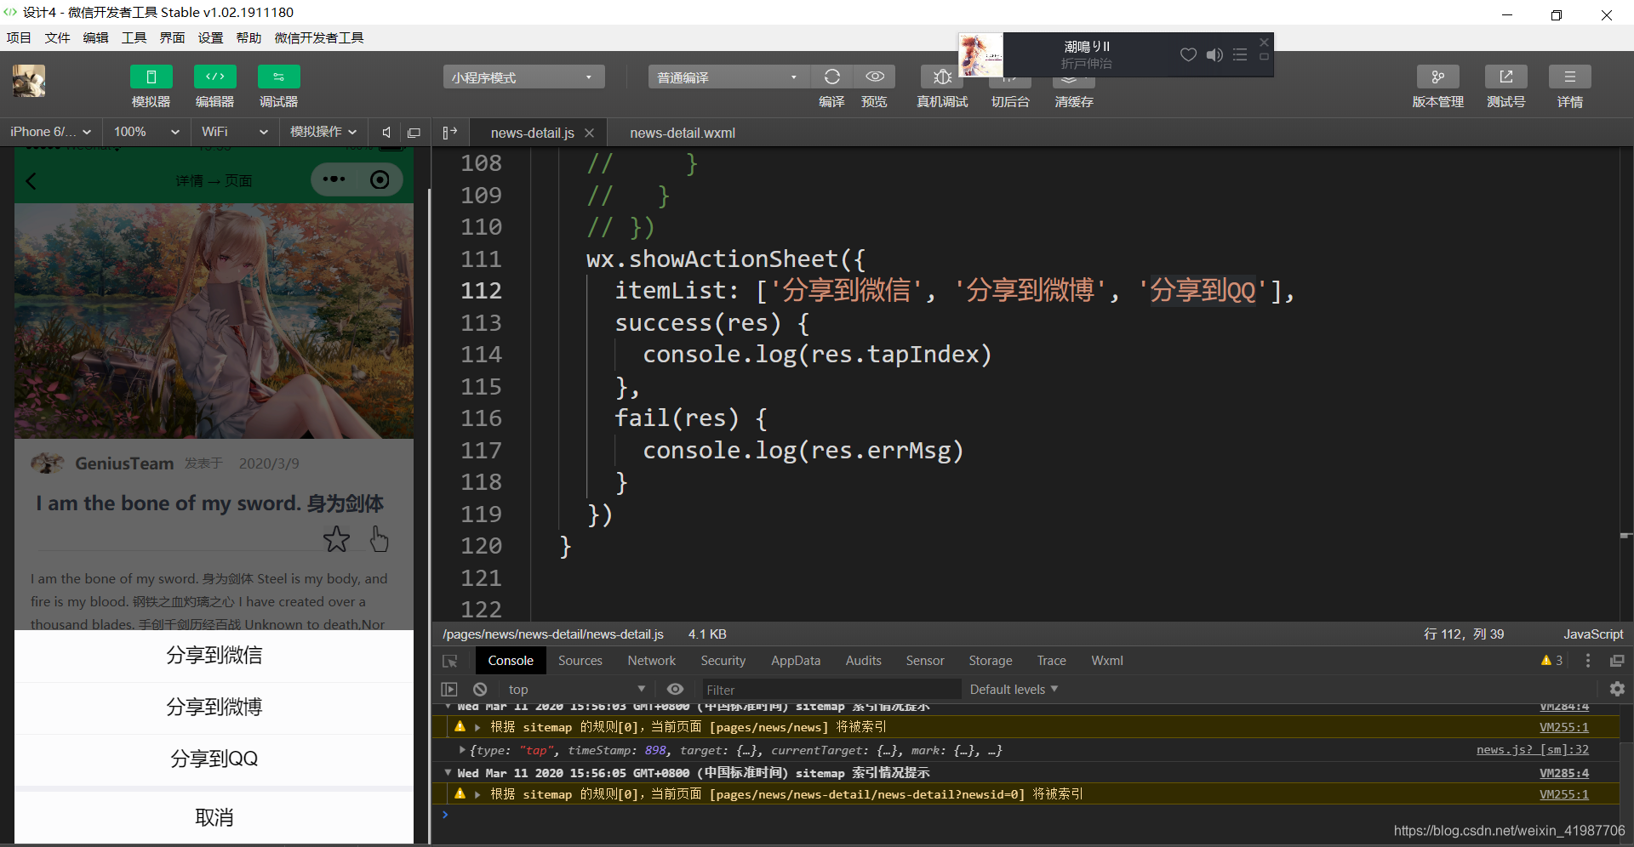Click the Preview eye icon
Viewport: 1634px width, 847px height.
[x=874, y=77]
